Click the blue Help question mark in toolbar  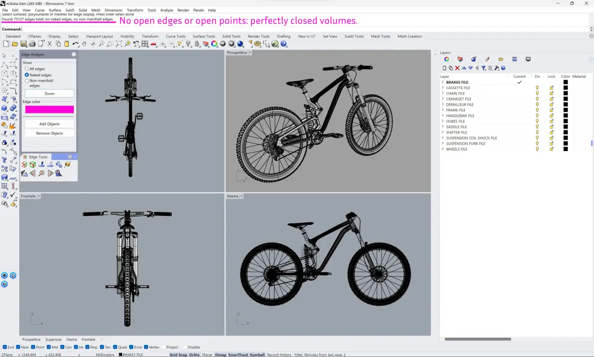click(x=284, y=44)
